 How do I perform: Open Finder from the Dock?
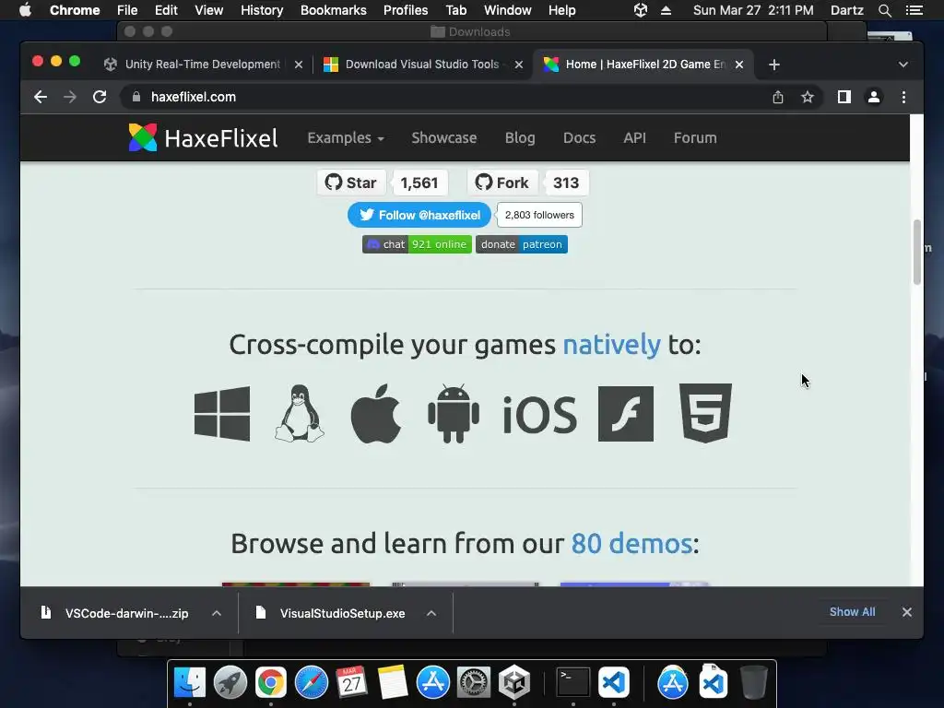click(190, 683)
